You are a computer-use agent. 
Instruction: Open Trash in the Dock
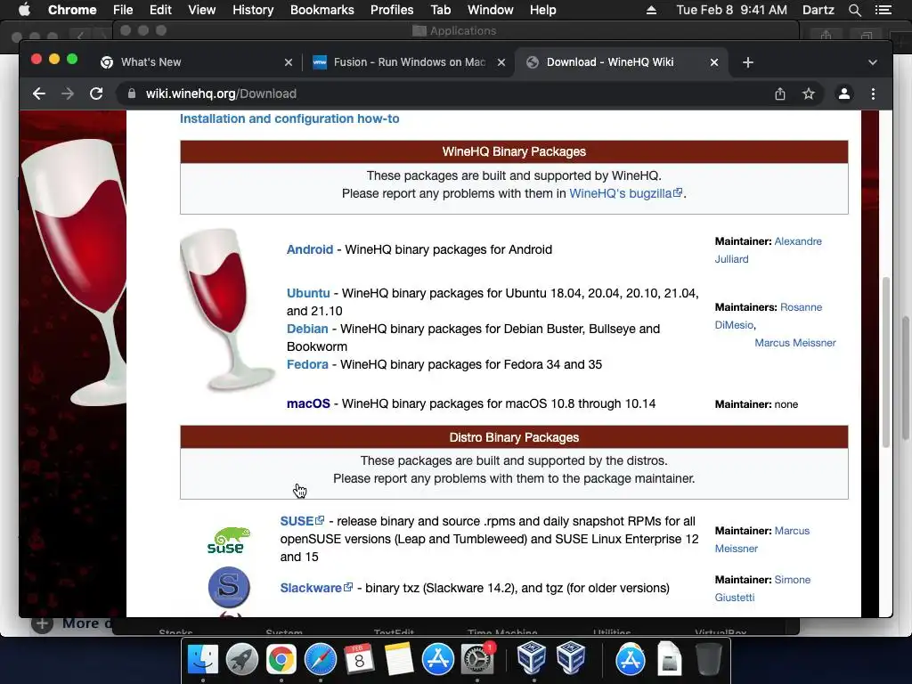(708, 660)
